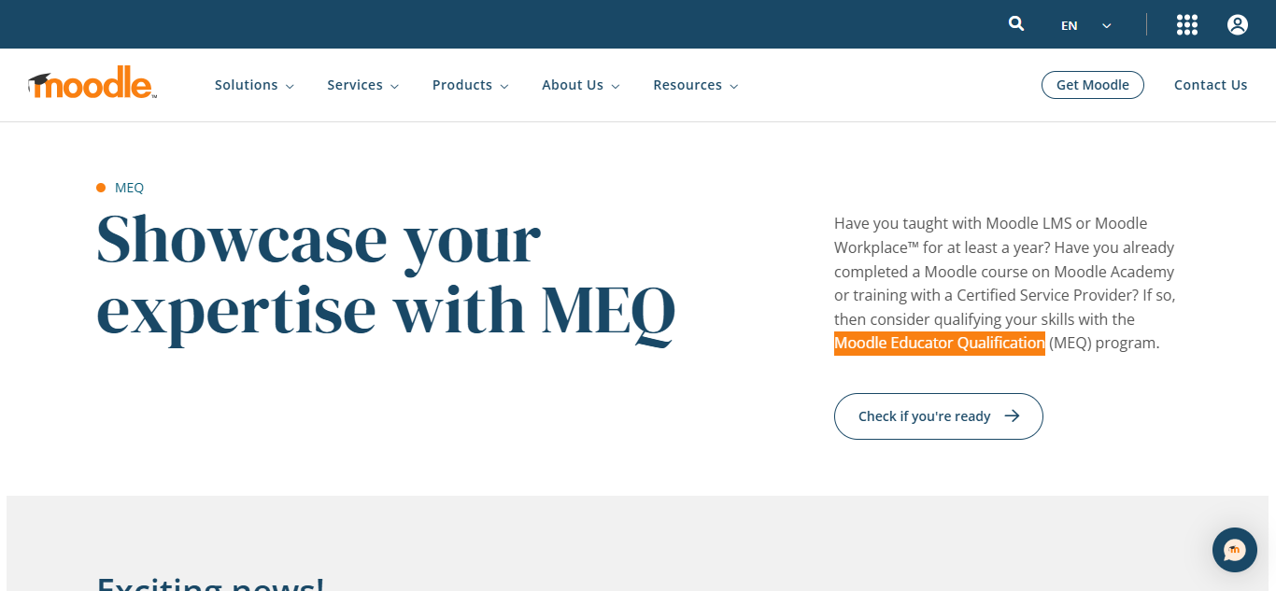Open the site search magnifier icon
This screenshot has width=1276, height=591.
point(1016,23)
